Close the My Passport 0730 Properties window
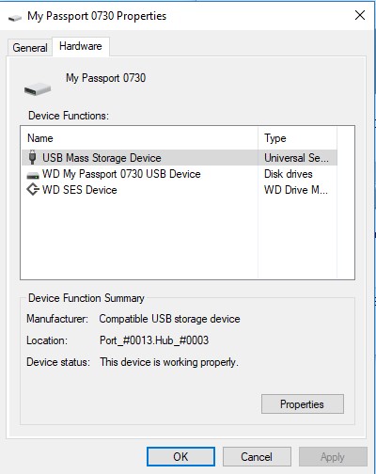Viewport: 376px width, 474px height. point(360,15)
